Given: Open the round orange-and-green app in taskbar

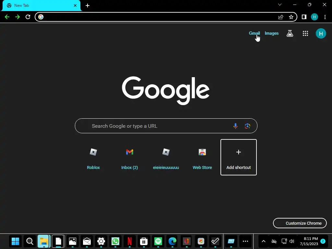Looking at the screenshot, I should tap(201, 241).
